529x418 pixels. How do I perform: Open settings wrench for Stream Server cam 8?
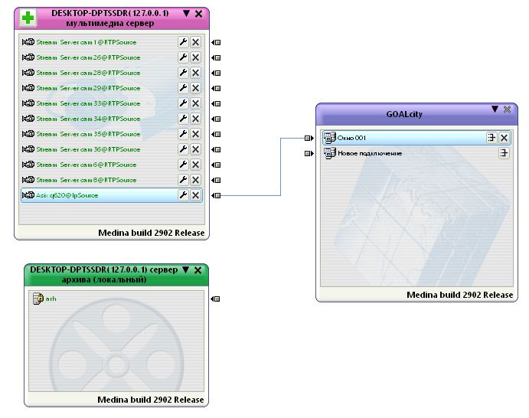[x=183, y=180]
